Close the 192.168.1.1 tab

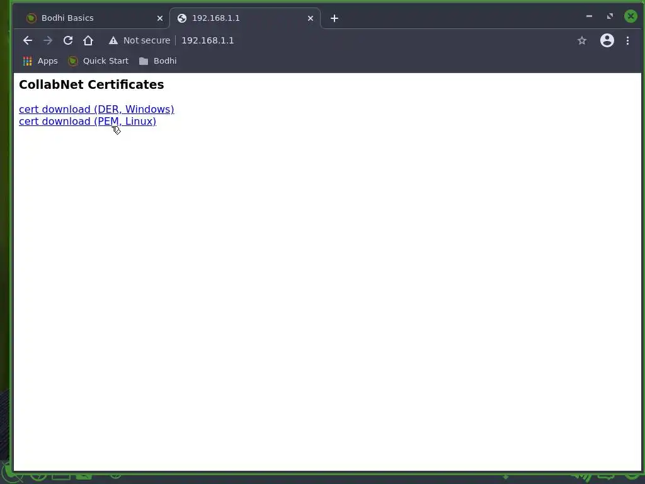tap(311, 18)
